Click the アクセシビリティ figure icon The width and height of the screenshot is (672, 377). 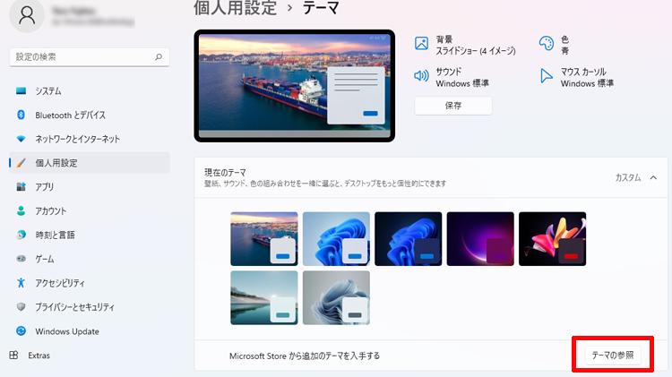tap(21, 283)
